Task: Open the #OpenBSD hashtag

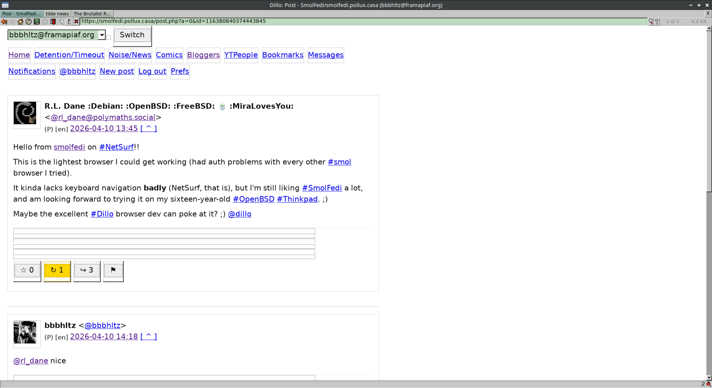Action: [254, 199]
